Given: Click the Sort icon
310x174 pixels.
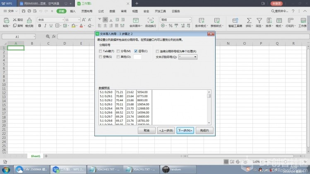Looking at the screenshot, I should [x=269, y=20].
